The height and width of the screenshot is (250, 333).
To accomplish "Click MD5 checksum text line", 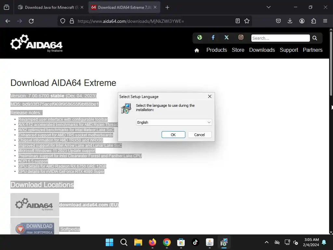I will pos(55,104).
